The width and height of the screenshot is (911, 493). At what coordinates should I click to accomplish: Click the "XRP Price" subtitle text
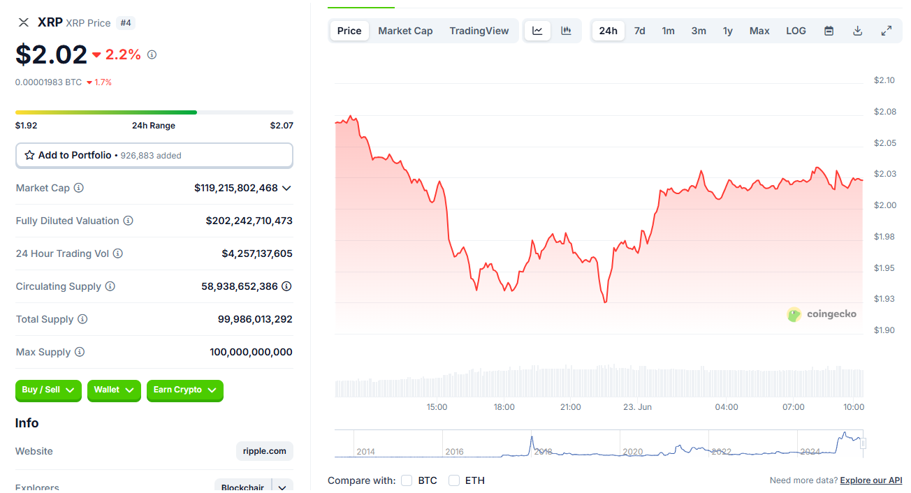[x=88, y=23]
